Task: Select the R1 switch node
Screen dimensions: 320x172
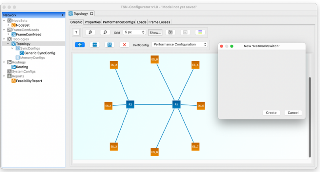Action: (x=176, y=104)
